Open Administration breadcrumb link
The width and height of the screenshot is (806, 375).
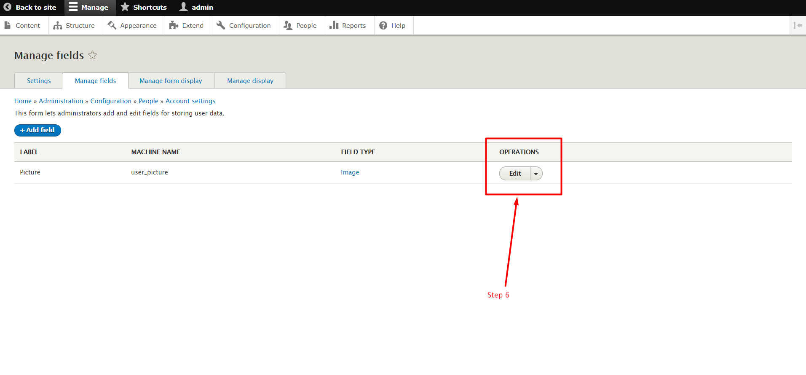[x=61, y=101]
